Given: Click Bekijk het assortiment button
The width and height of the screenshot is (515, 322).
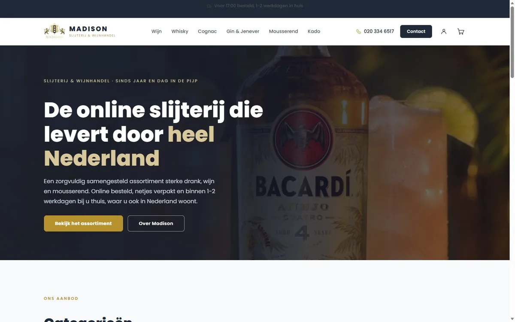Looking at the screenshot, I should click(83, 223).
